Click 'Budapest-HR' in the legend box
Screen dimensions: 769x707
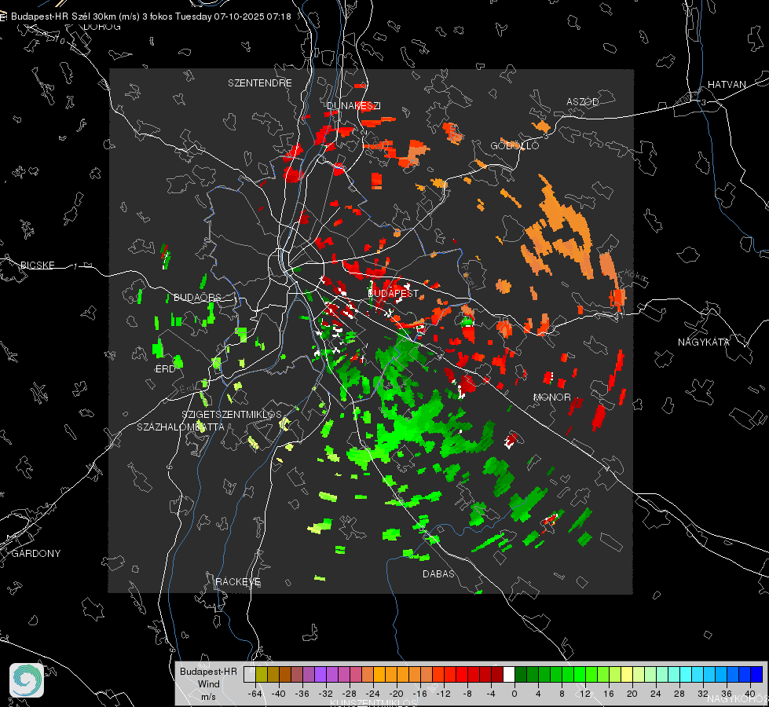tap(208, 671)
